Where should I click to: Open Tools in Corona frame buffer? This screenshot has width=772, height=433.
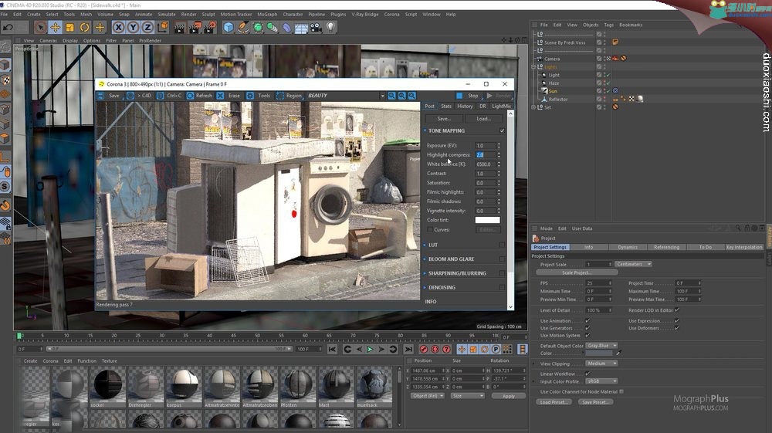[x=259, y=96]
